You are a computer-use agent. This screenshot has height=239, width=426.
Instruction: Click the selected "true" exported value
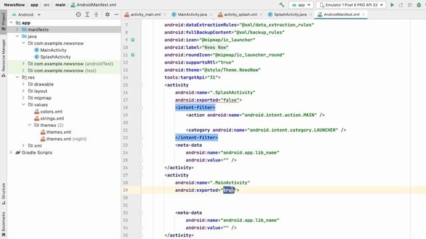point(228,191)
